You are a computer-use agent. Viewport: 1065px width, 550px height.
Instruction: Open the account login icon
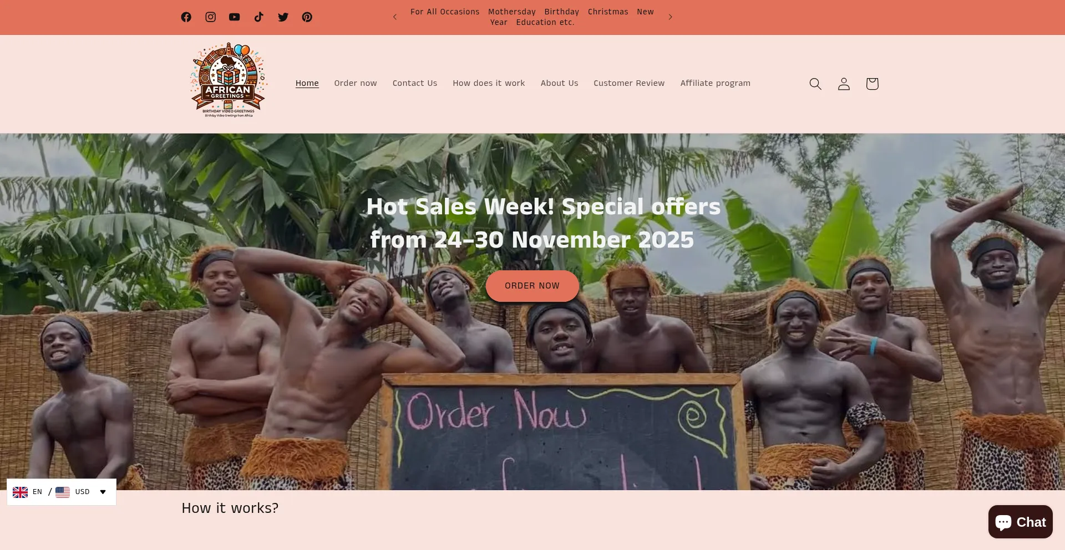844,84
